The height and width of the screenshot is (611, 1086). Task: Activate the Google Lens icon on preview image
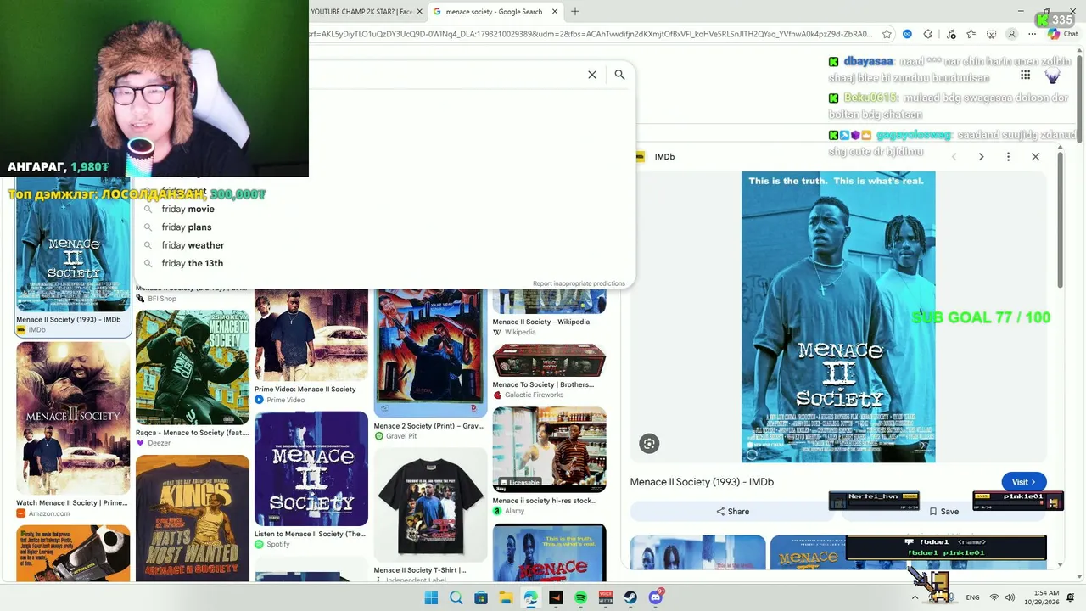[x=649, y=443]
